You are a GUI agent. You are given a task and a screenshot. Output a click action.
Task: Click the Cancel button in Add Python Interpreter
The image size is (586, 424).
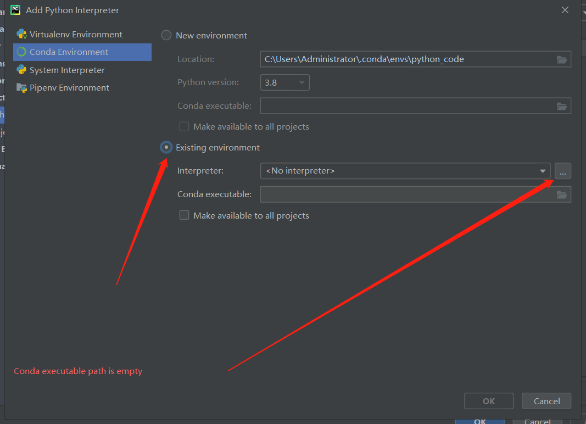click(x=546, y=401)
